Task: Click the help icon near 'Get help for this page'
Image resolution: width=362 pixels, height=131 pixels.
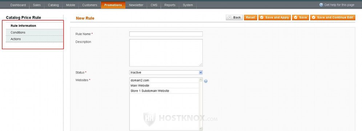Action: click(321, 5)
